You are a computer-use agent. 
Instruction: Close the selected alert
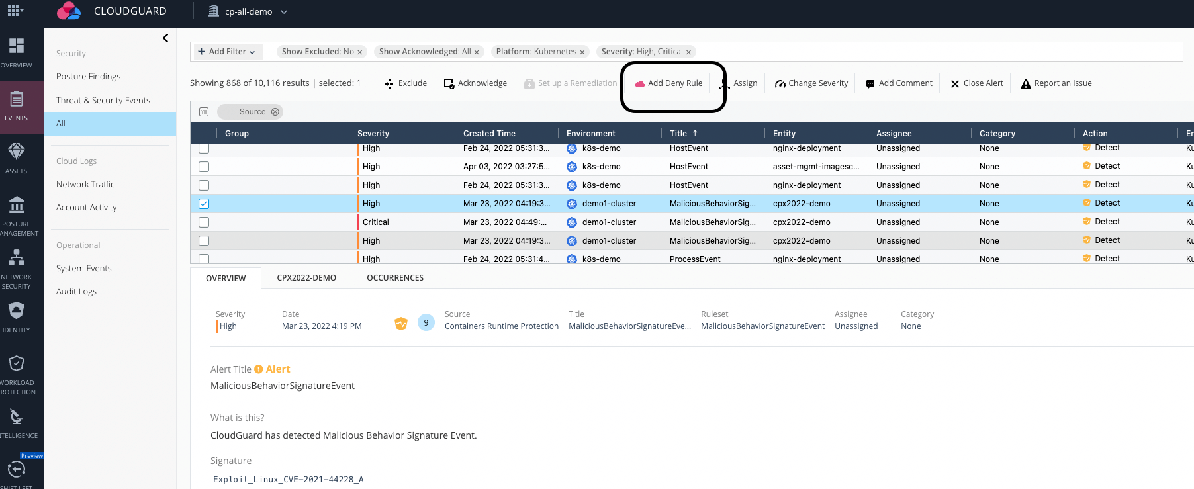coord(977,83)
